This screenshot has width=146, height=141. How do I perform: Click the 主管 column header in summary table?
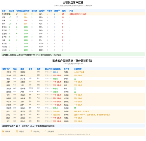tap(4, 11)
